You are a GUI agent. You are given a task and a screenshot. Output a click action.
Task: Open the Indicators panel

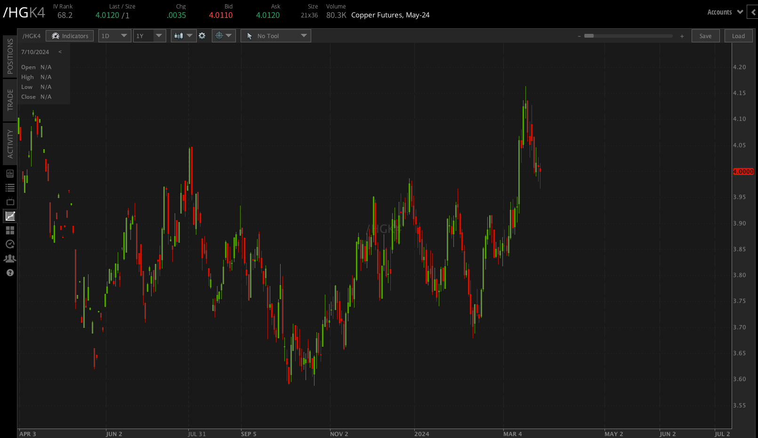(x=70, y=36)
